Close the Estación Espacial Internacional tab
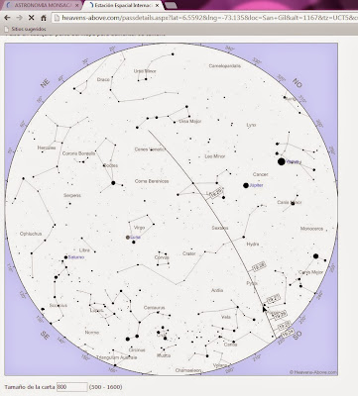Viewport: 358px width, 396px height. point(157,6)
